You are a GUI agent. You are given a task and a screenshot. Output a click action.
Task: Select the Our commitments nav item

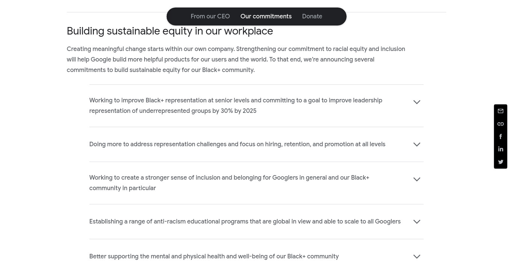point(266,16)
